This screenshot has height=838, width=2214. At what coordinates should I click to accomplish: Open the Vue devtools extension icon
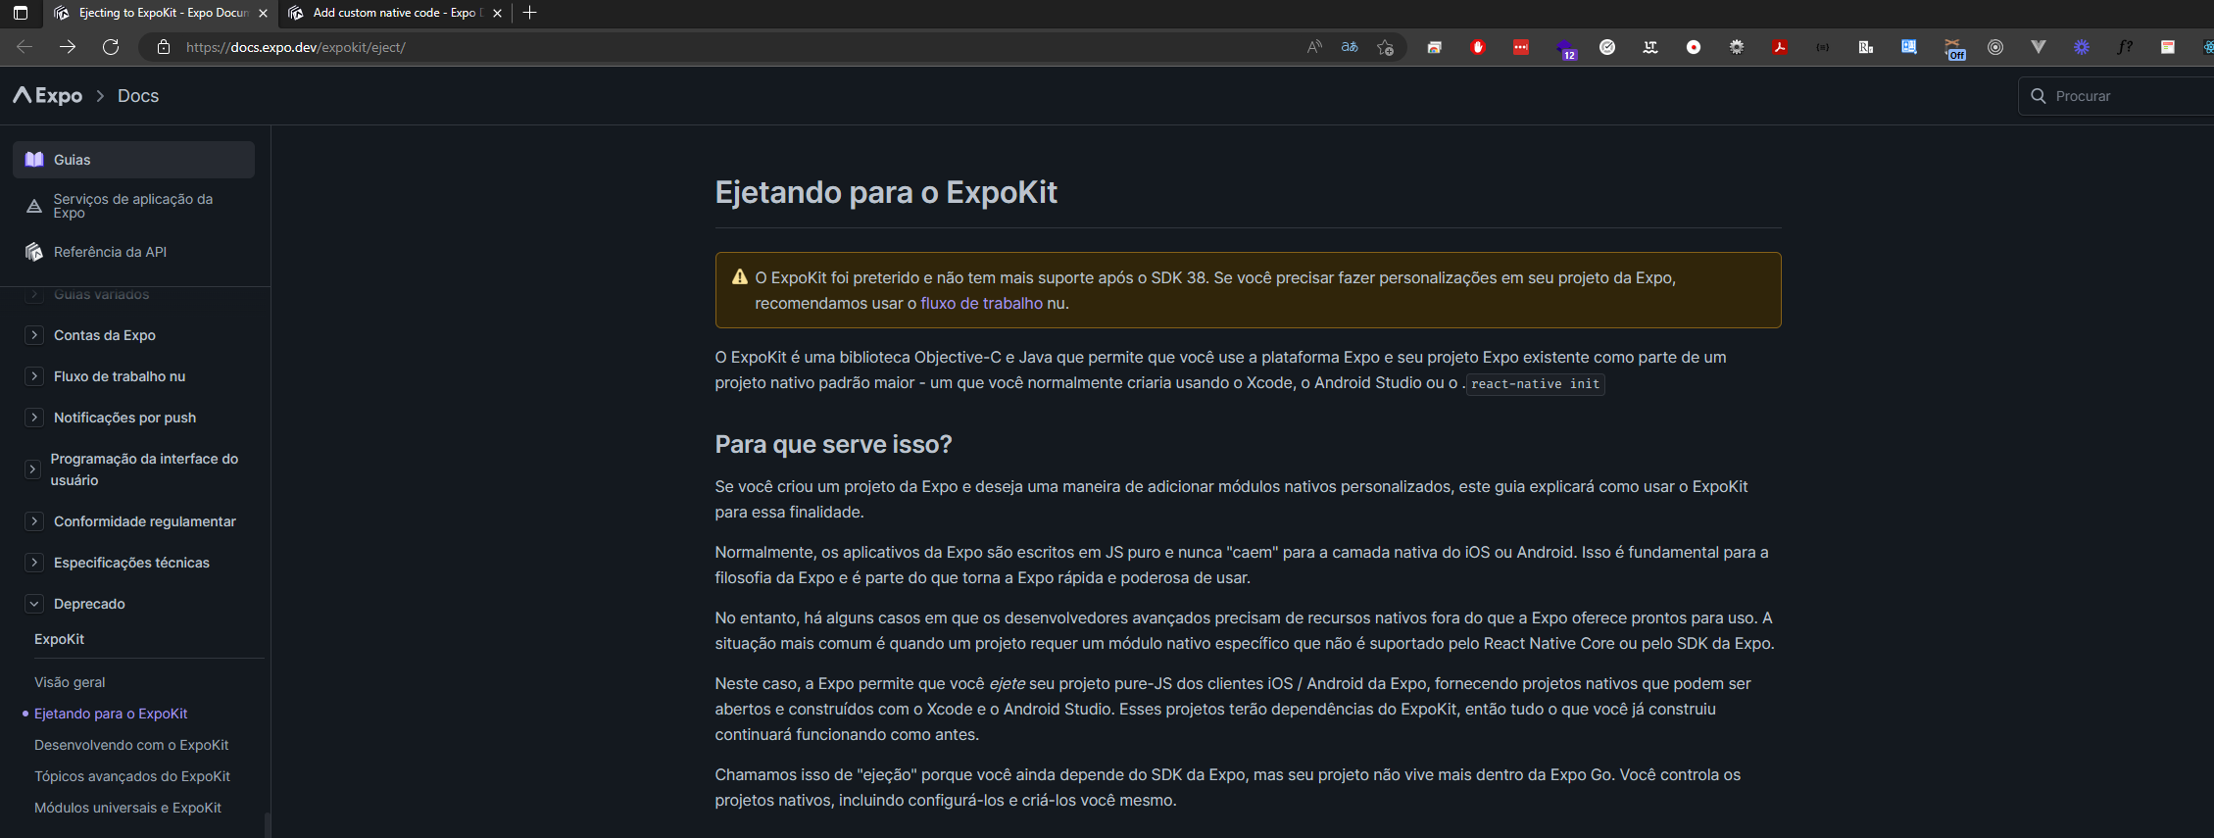pos(2039,47)
